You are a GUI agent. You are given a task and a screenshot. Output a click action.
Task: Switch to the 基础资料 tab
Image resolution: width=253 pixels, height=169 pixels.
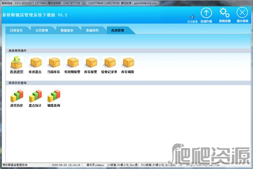(92, 30)
